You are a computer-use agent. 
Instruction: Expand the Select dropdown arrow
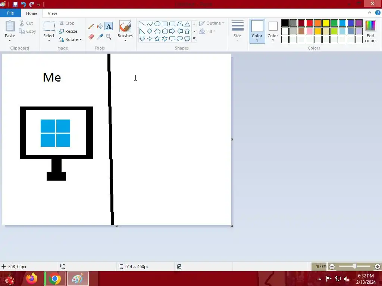point(49,40)
